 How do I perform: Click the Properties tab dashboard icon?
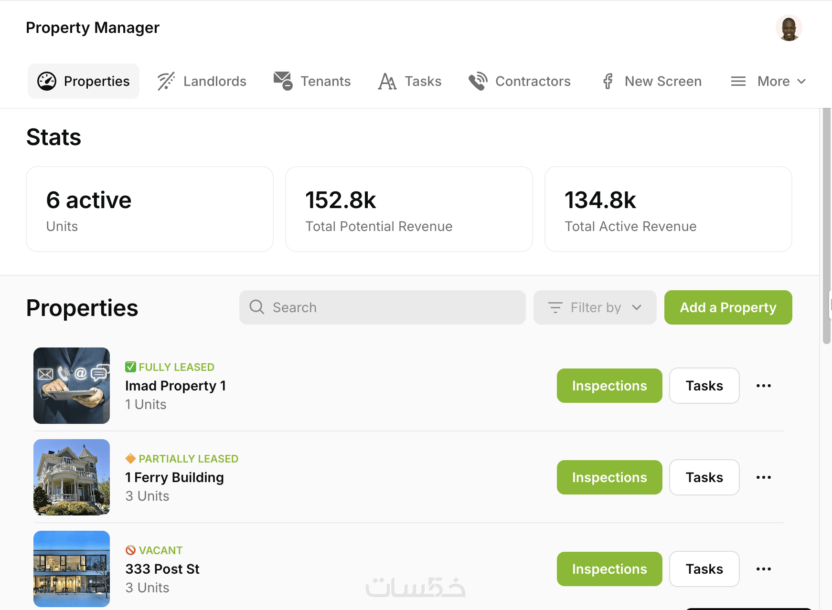click(47, 81)
